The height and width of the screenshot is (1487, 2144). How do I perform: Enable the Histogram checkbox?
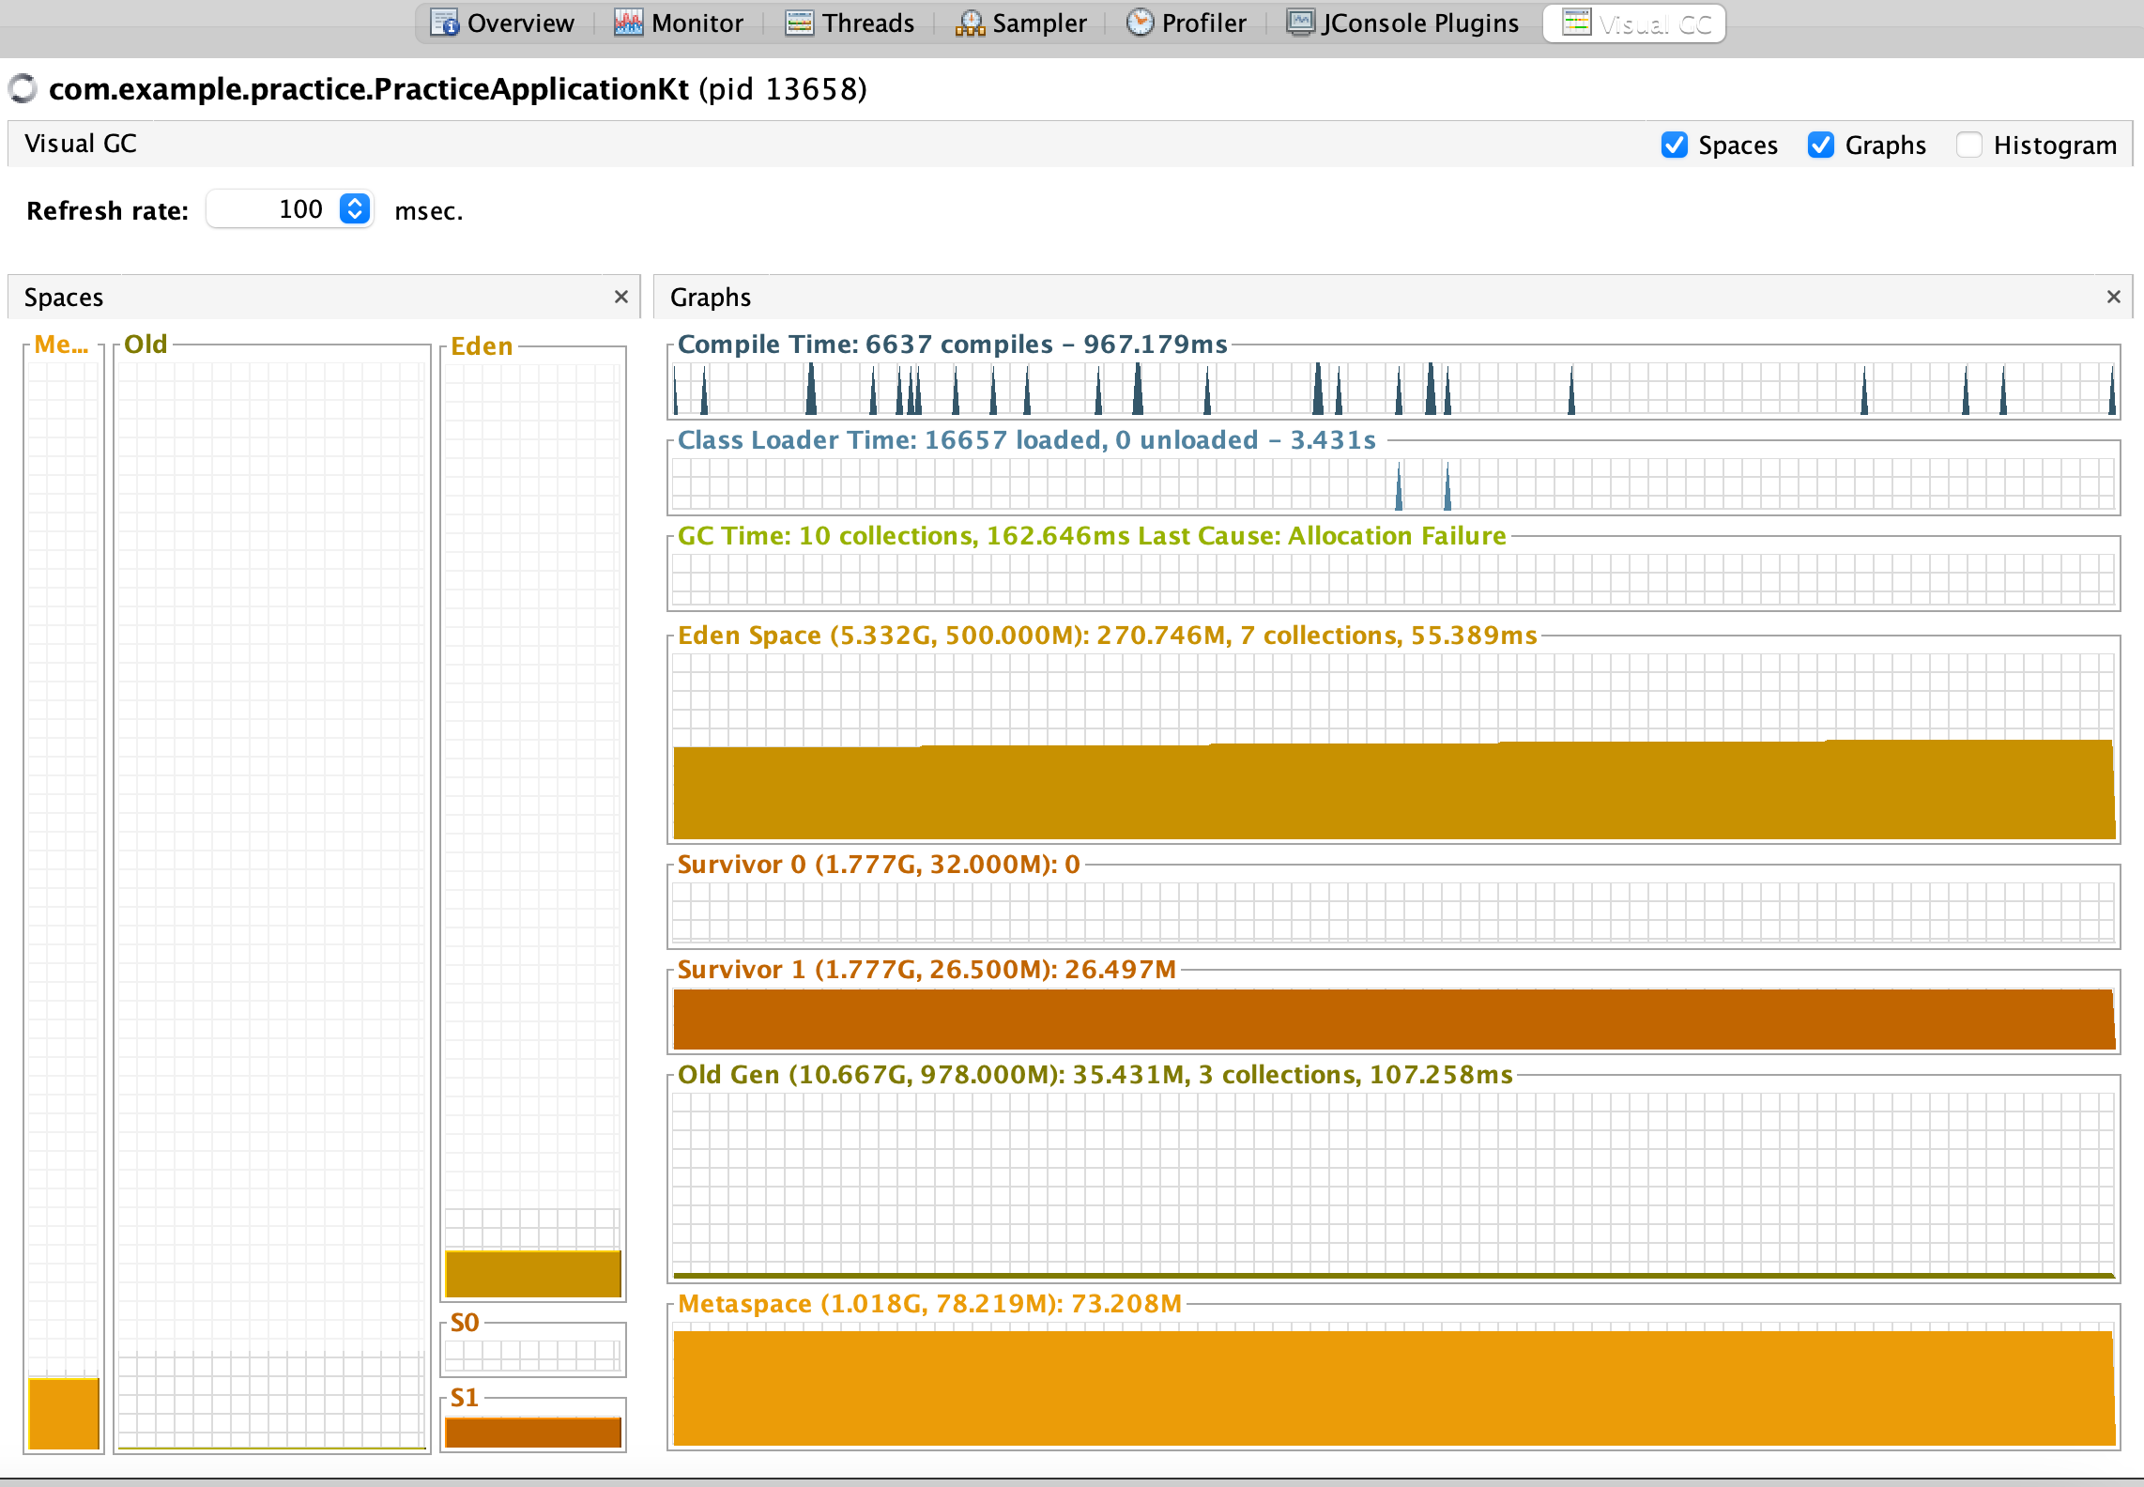coord(1968,145)
